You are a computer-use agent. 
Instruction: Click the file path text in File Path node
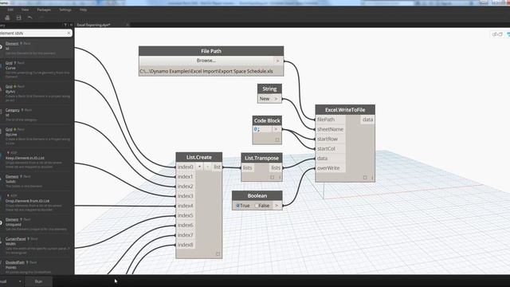tap(206, 71)
